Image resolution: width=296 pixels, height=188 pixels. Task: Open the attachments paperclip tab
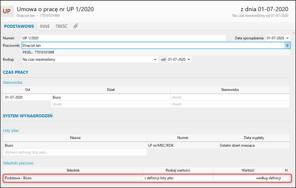click(x=76, y=26)
